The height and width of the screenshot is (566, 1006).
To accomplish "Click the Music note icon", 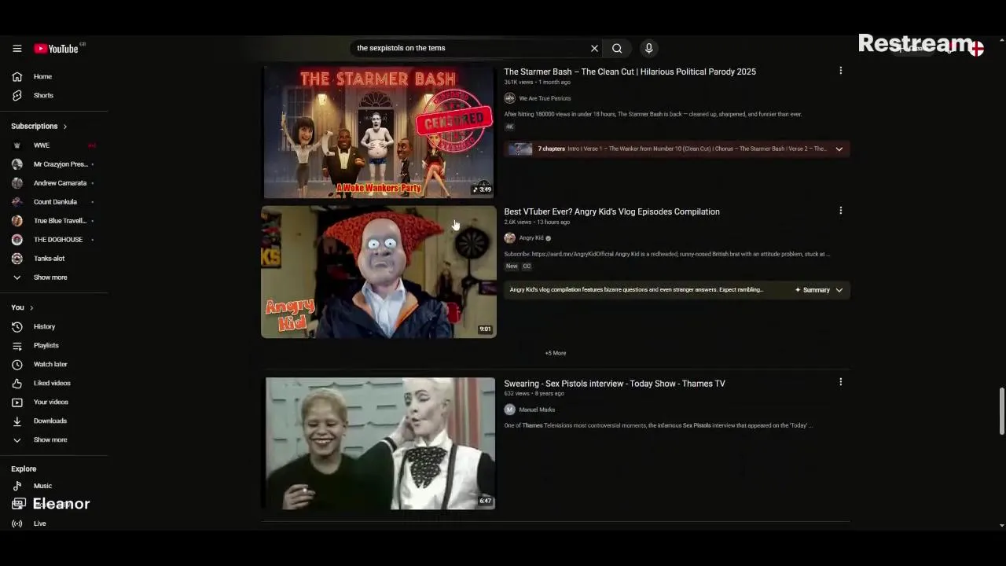I will (x=17, y=486).
